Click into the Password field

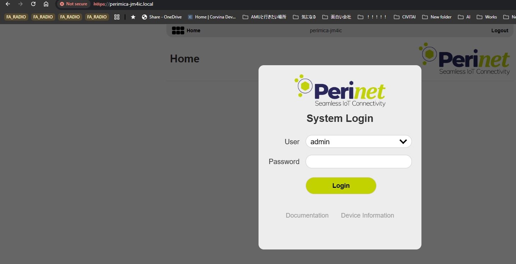[x=358, y=162]
